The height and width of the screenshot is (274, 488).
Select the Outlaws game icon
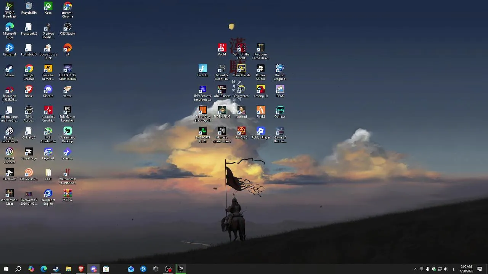coord(280,113)
